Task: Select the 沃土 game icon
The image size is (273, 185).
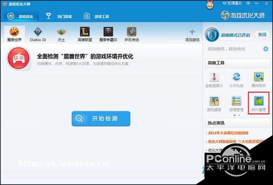Action: click(61, 32)
